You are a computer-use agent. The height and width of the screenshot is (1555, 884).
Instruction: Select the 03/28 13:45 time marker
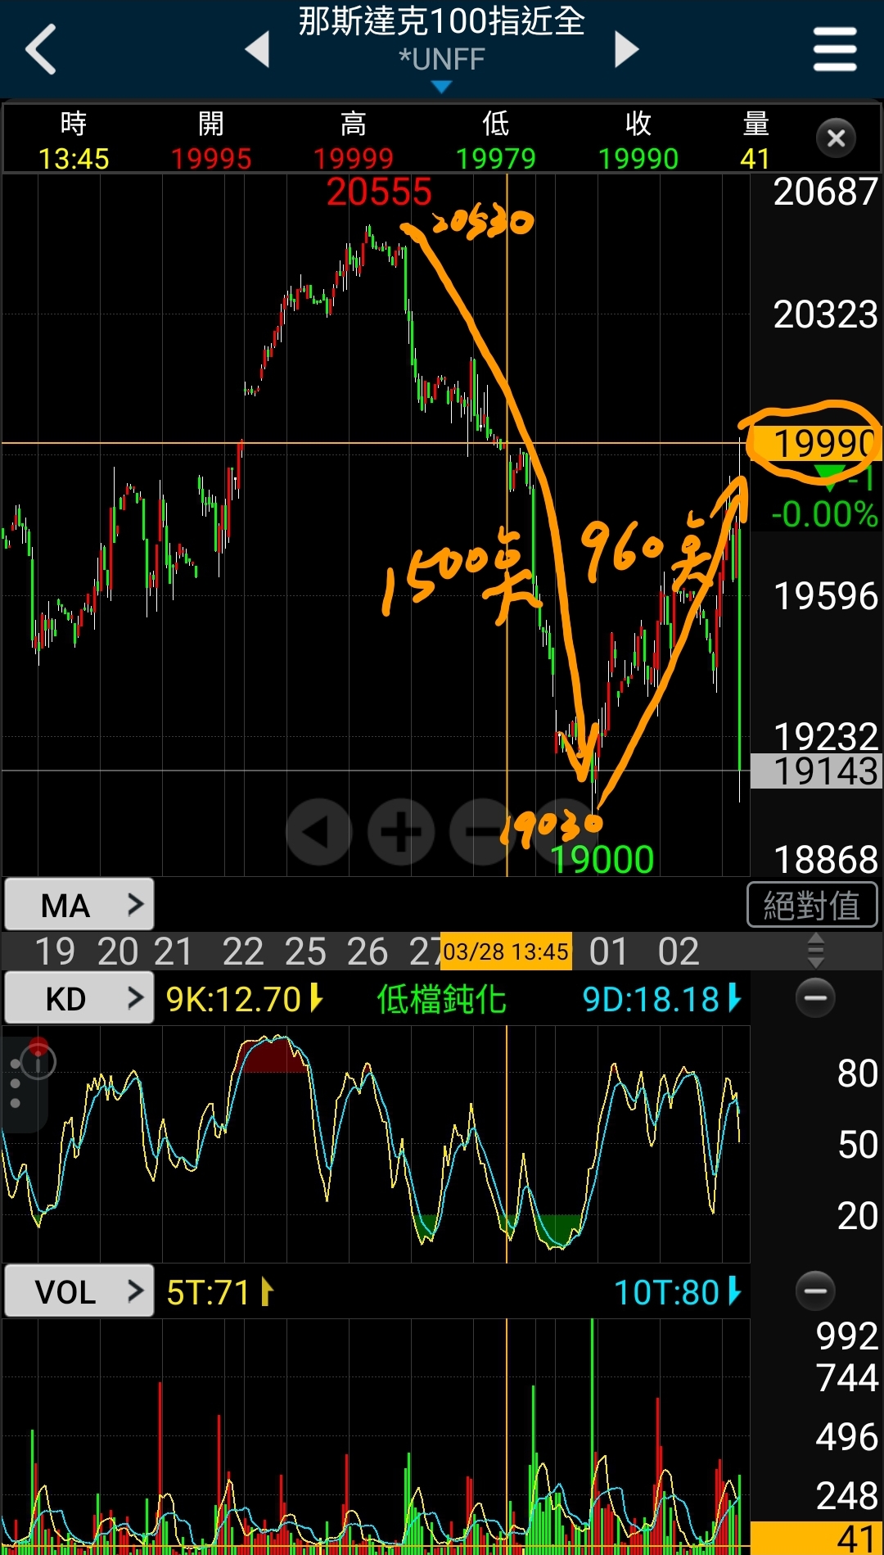[x=506, y=952]
